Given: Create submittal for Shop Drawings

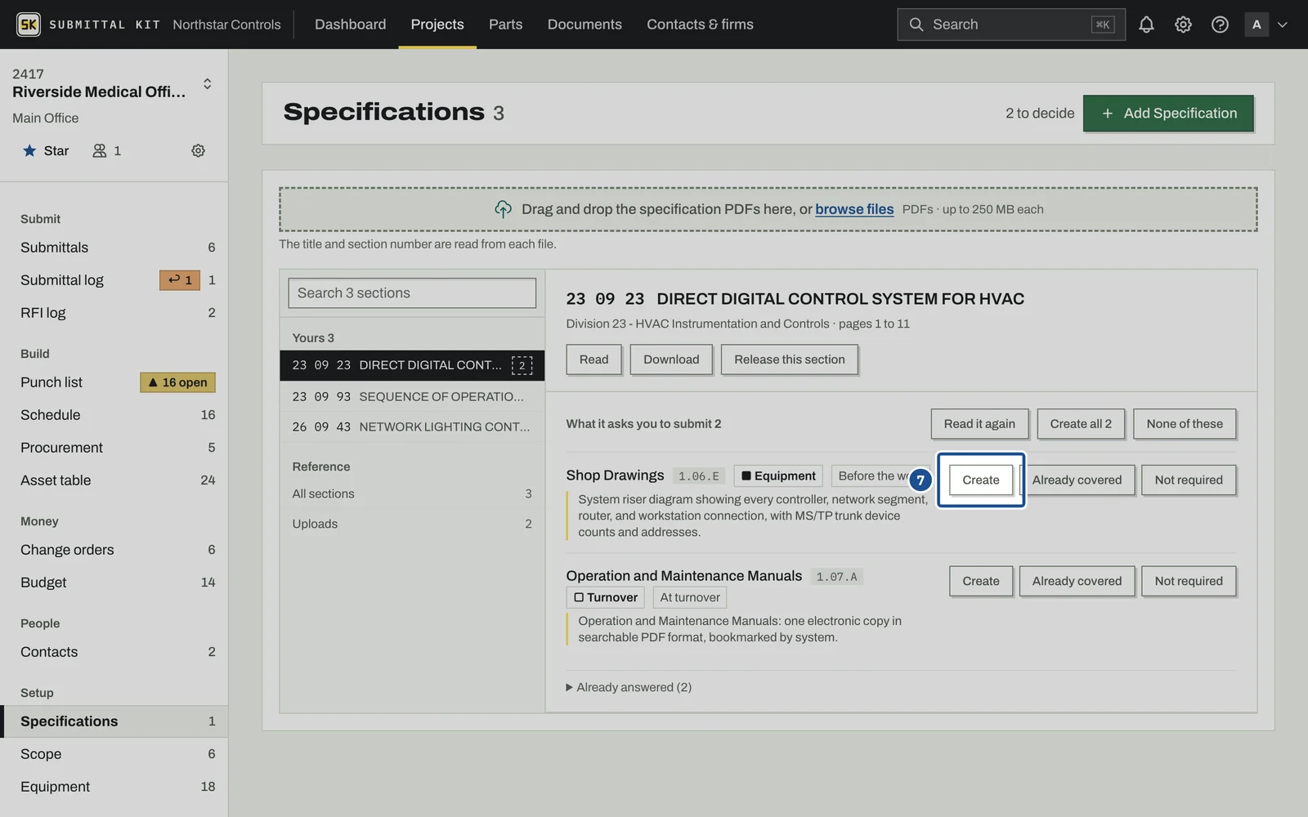Looking at the screenshot, I should pyautogui.click(x=981, y=480).
